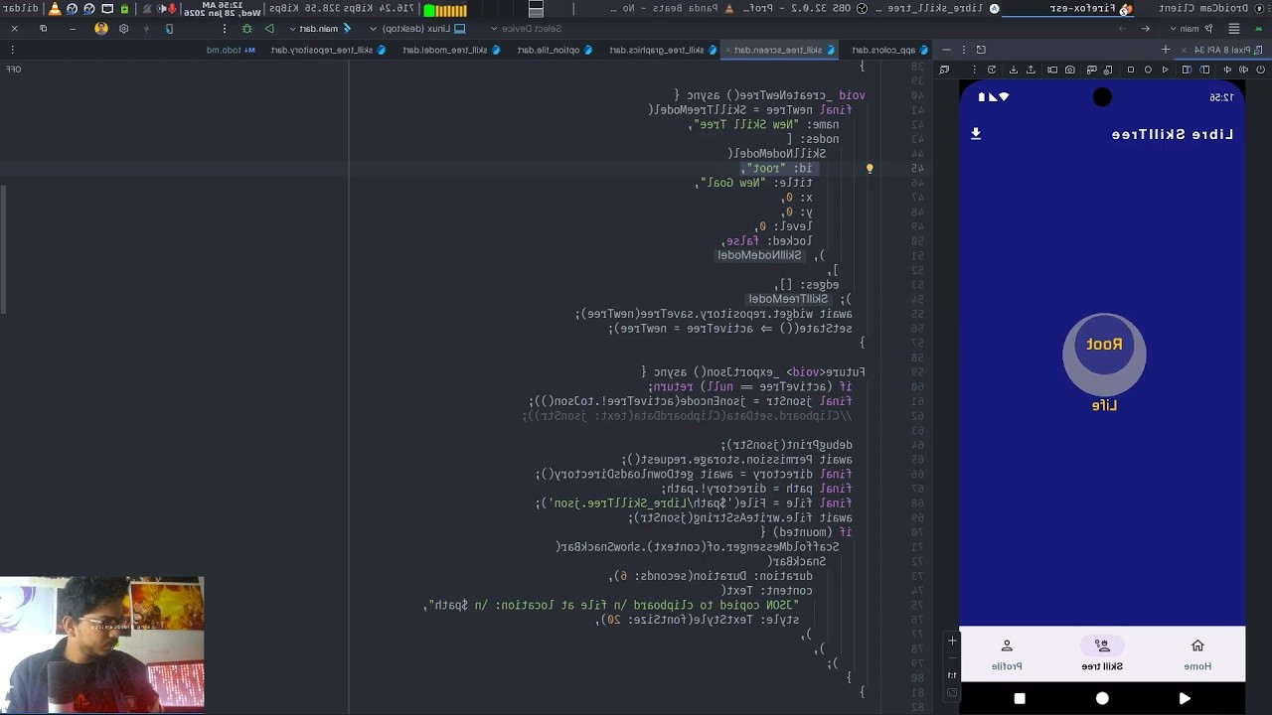Image resolution: width=1272 pixels, height=715 pixels.
Task: Click the user avatar icon in toolbar
Action: pyautogui.click(x=101, y=28)
